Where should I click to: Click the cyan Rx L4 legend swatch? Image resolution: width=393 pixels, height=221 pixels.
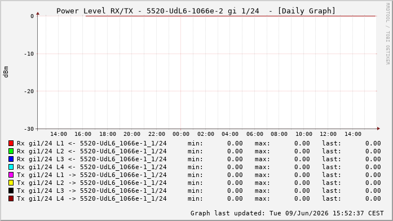coord(11,167)
